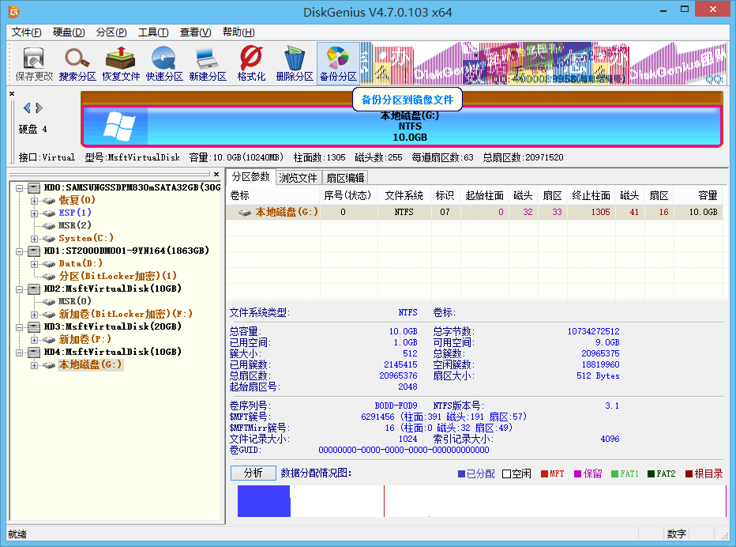This screenshot has width=736, height=547.
Task: Click the HD0 Samsung SSD disk icon
Action: [33, 187]
